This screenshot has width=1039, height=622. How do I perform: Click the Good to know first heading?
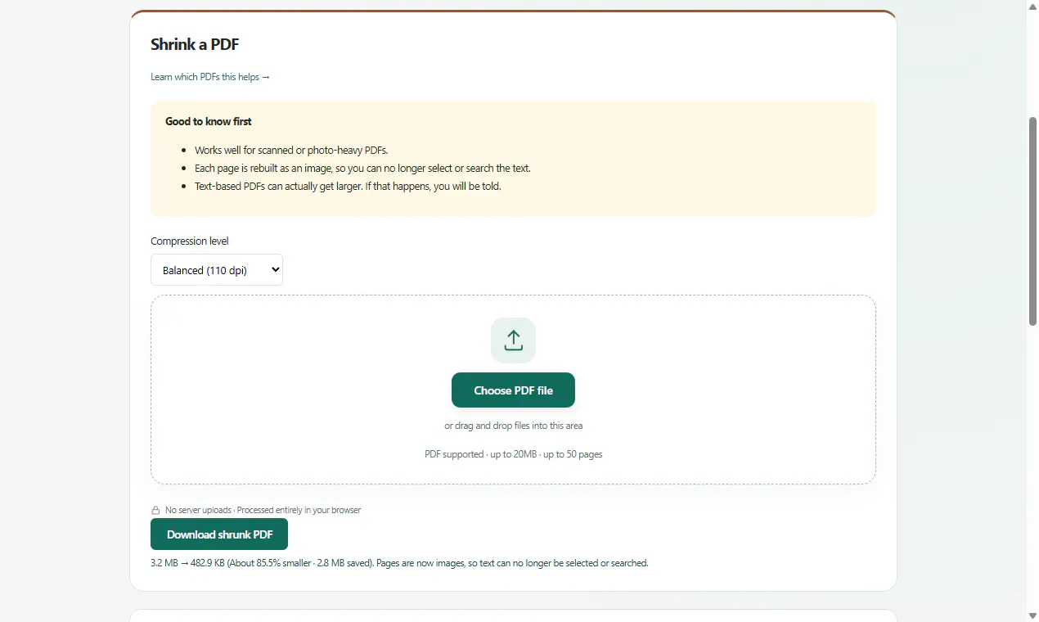point(209,121)
